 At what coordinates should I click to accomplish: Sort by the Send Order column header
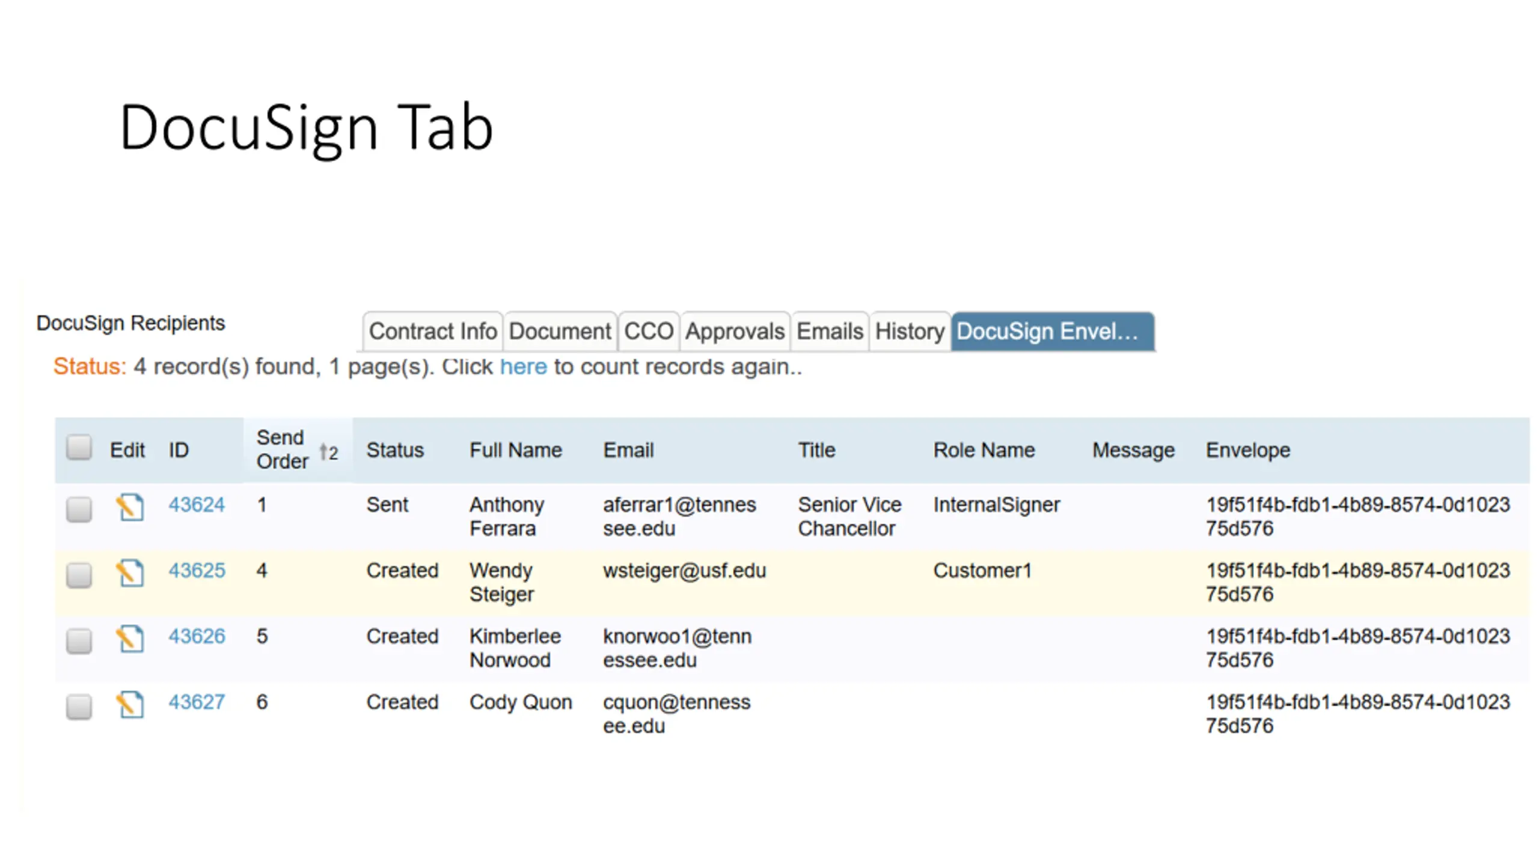point(282,449)
